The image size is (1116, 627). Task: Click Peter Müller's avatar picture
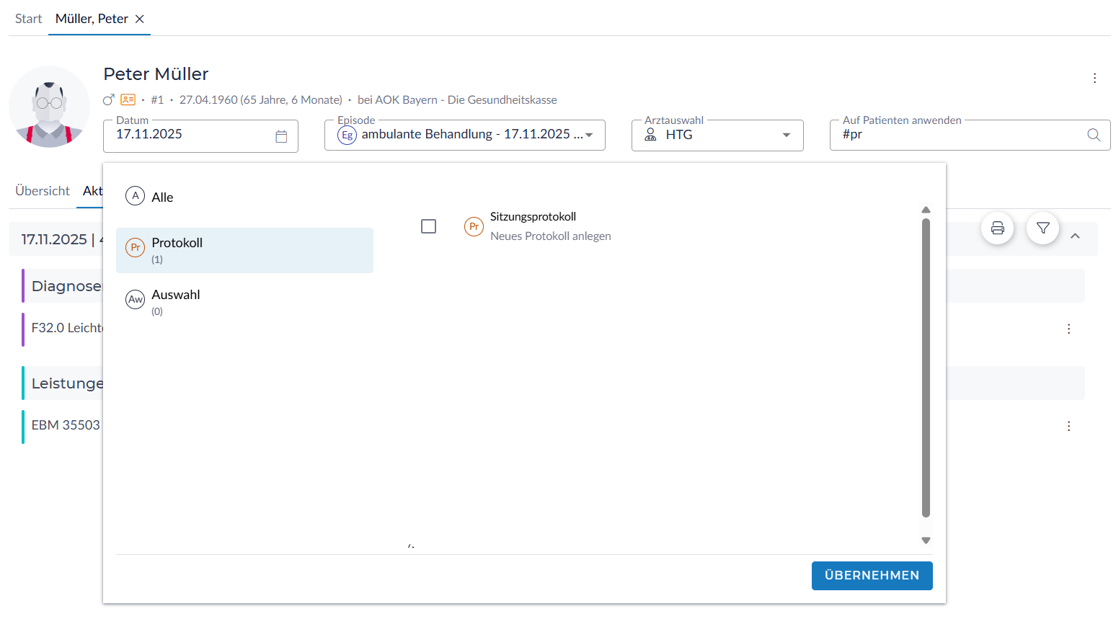49,107
